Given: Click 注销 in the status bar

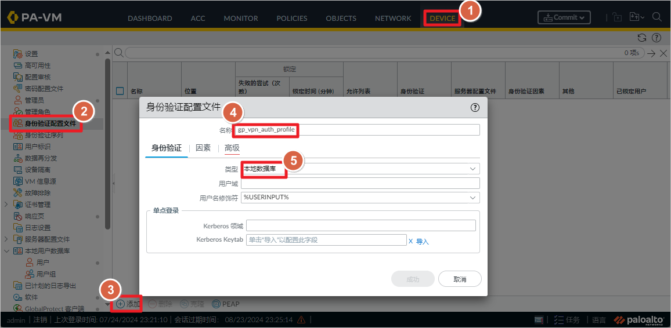Looking at the screenshot, I should [x=40, y=319].
